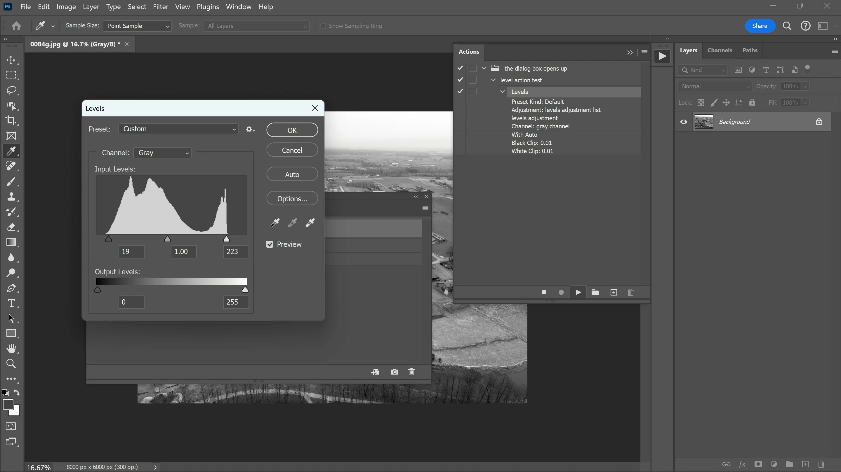The width and height of the screenshot is (841, 472).
Task: Open the Filter menu
Action: coord(160,6)
